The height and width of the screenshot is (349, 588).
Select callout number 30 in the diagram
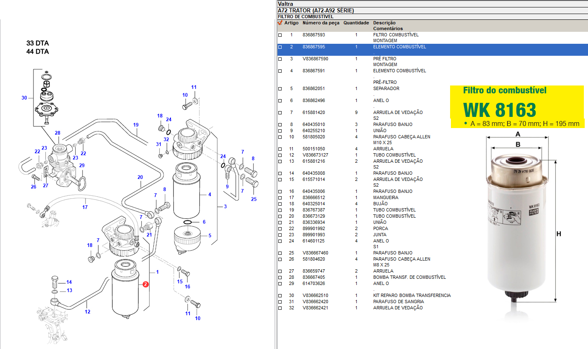[x=24, y=98]
